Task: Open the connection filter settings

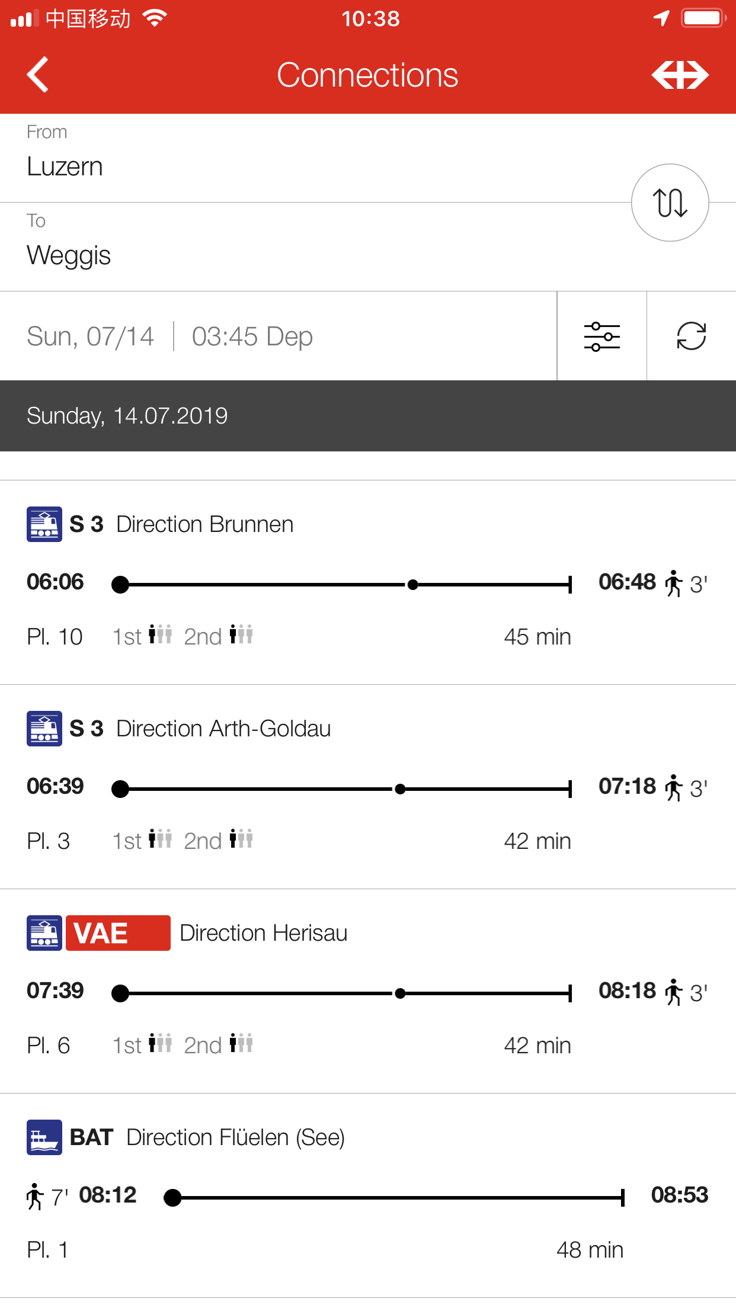Action: point(601,336)
